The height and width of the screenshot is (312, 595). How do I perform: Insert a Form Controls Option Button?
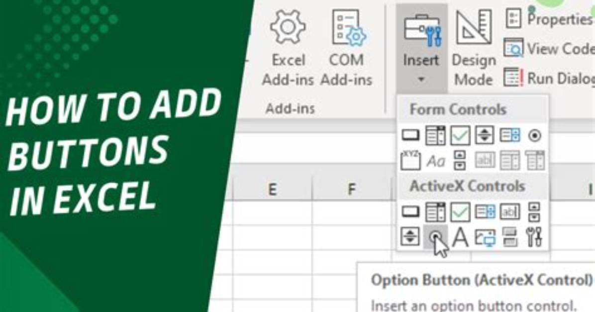pos(535,135)
